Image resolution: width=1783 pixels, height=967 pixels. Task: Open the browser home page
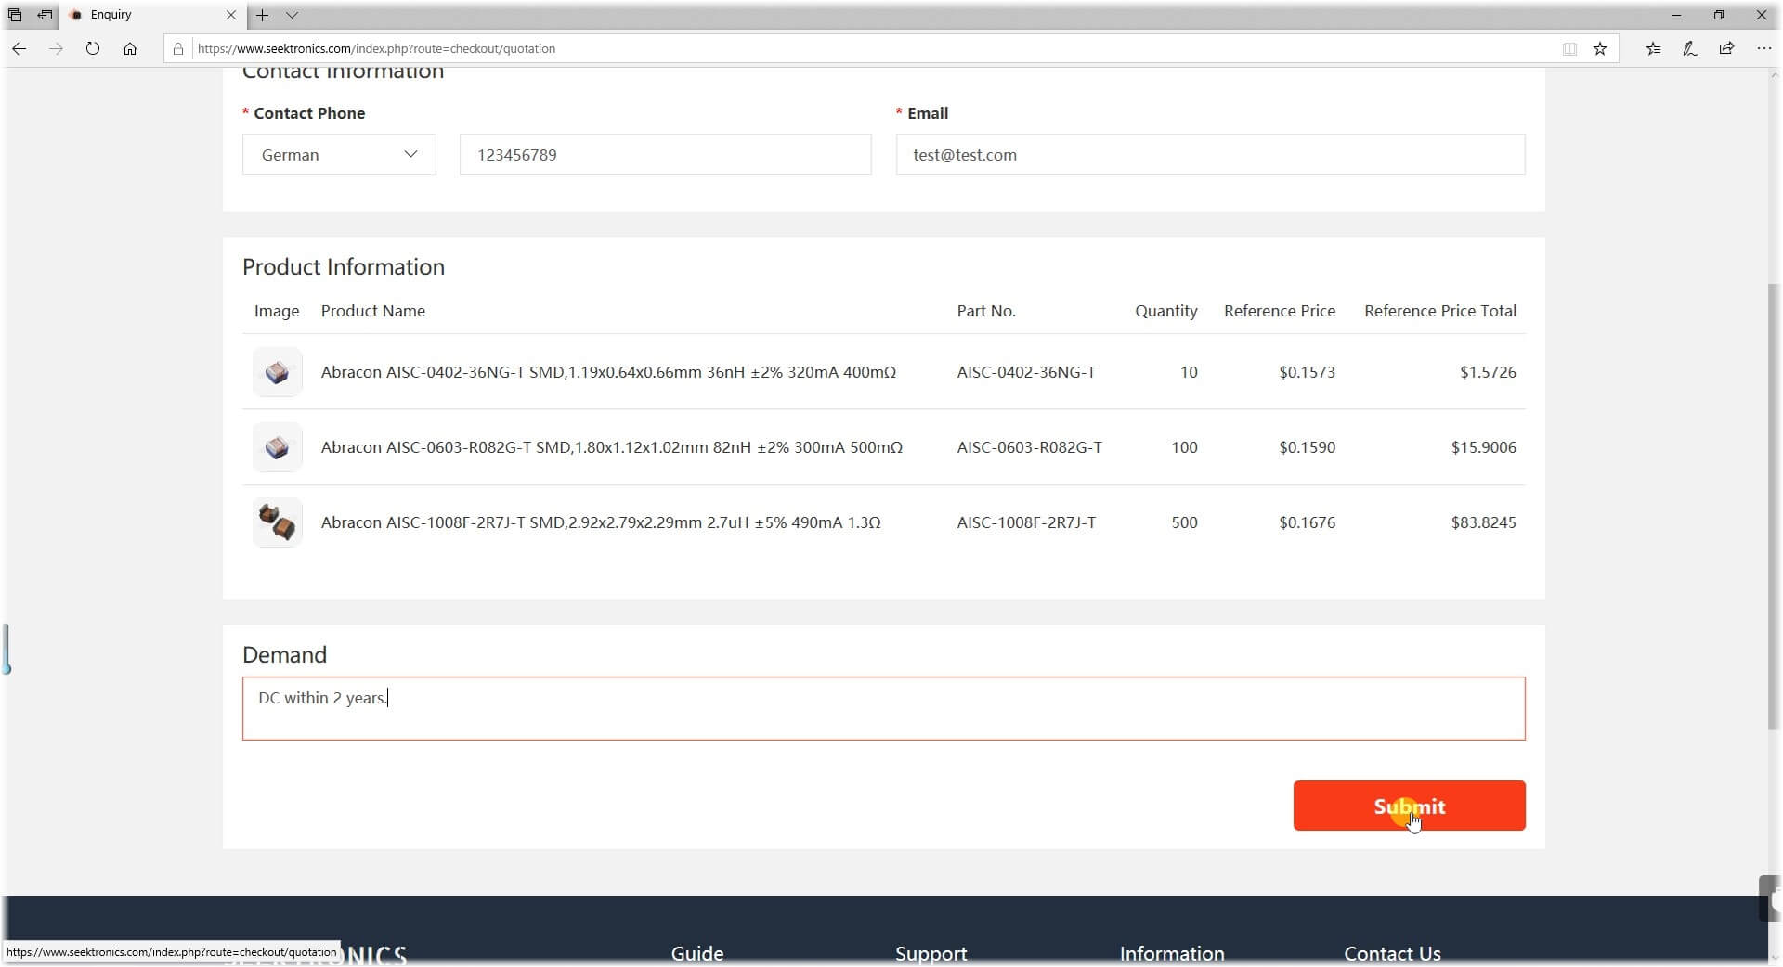pyautogui.click(x=130, y=49)
